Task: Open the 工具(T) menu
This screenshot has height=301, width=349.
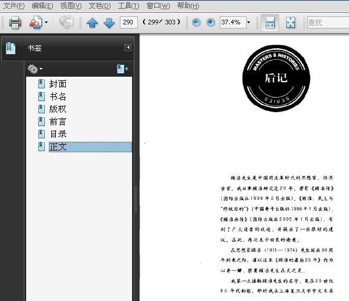Action: (x=129, y=6)
